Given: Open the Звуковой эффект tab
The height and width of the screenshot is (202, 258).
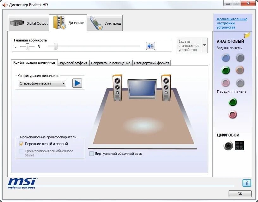Looking at the screenshot, I should click(73, 63).
